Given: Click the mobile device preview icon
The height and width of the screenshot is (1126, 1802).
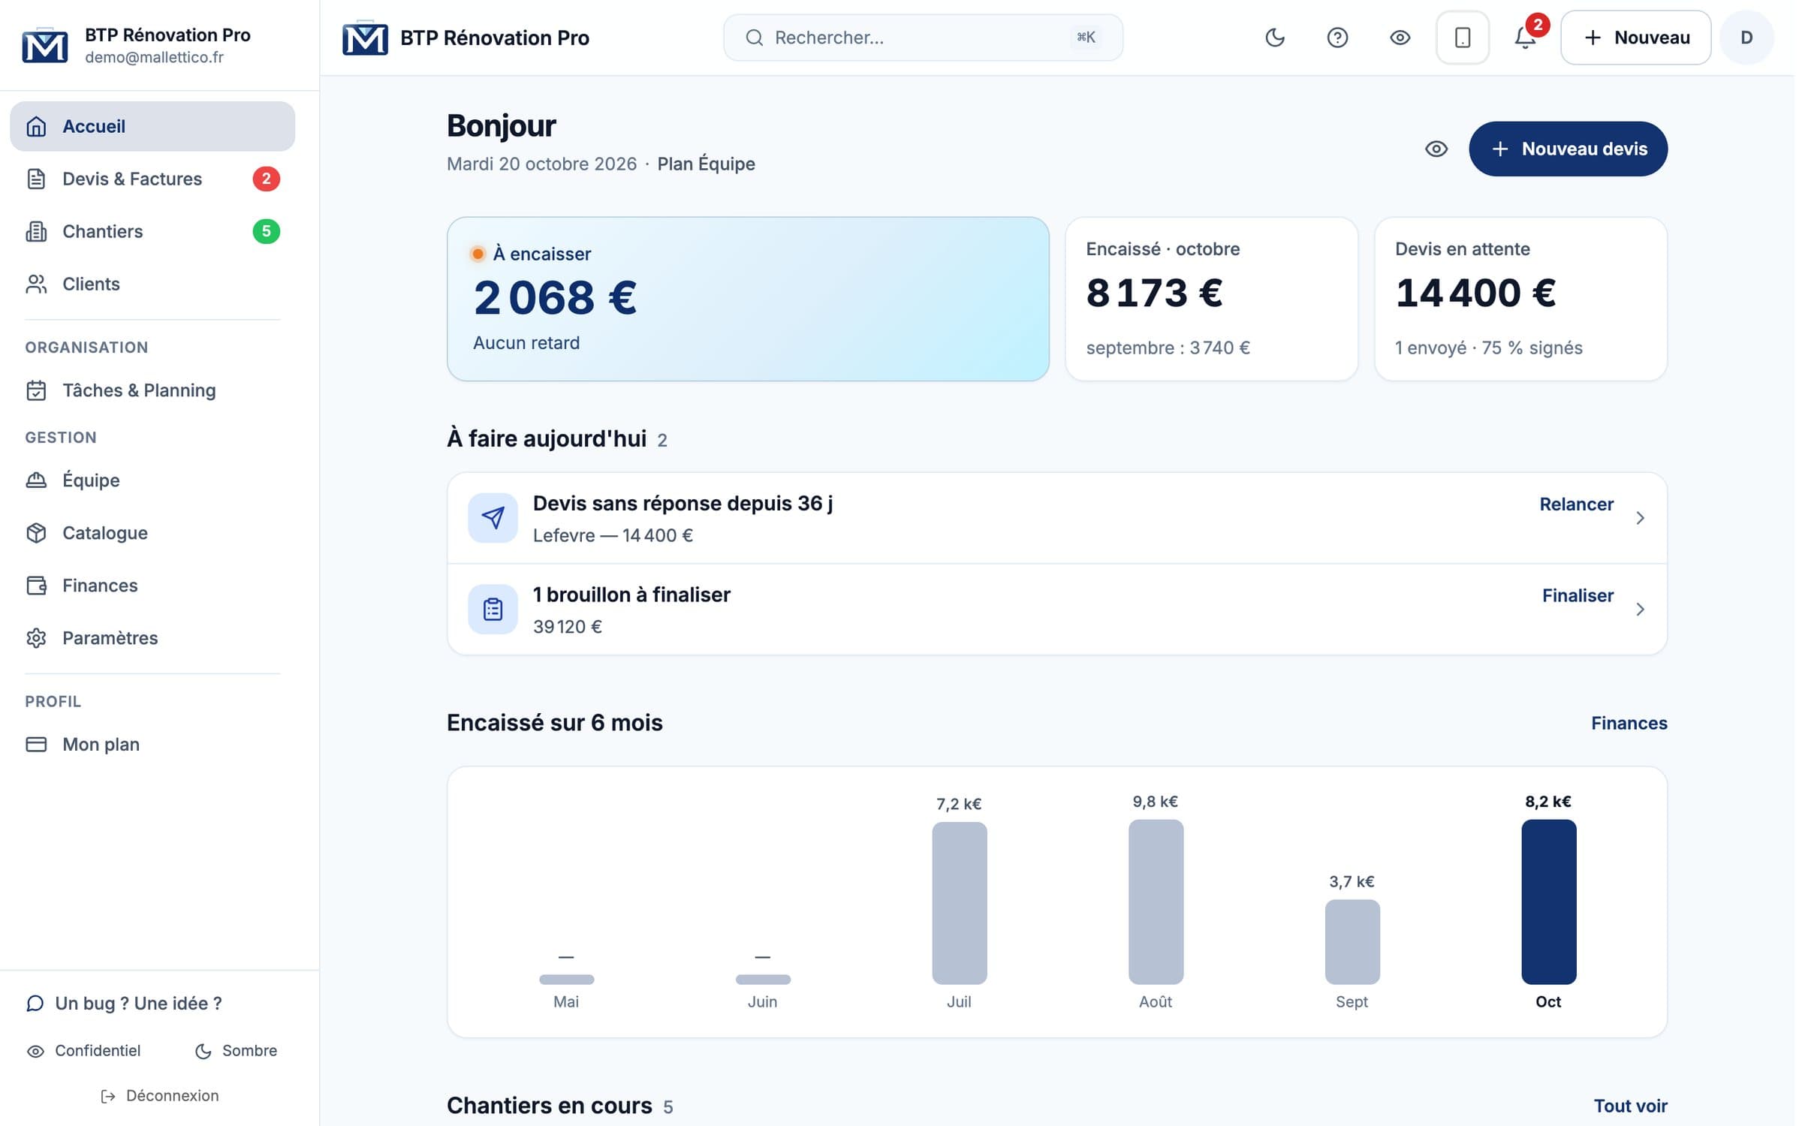Looking at the screenshot, I should click(x=1462, y=38).
